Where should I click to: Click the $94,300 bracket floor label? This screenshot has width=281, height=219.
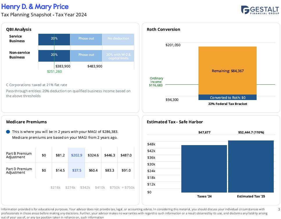pos(172,100)
